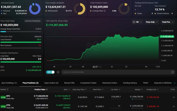Click Closed Positions legend entry

coord(162,13)
